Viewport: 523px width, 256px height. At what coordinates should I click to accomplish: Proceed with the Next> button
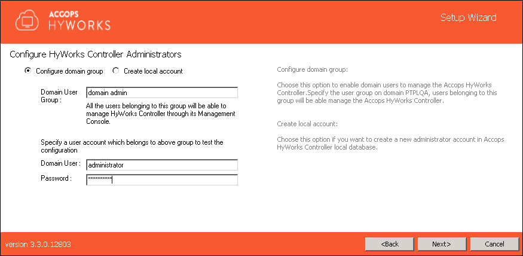coord(442,244)
